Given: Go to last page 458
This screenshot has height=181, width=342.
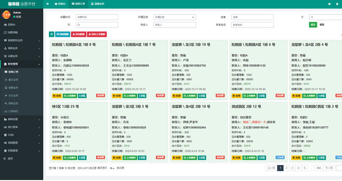Looking at the screenshot, I should pos(319,168).
